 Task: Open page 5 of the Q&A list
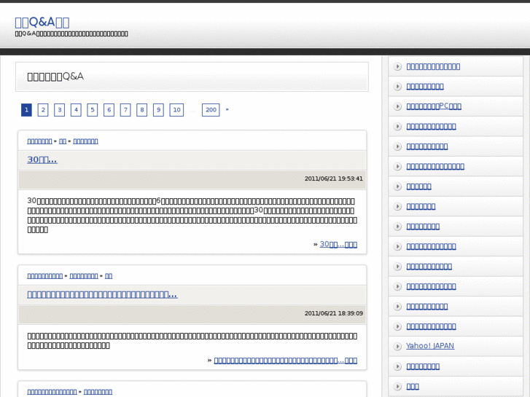[x=93, y=110]
